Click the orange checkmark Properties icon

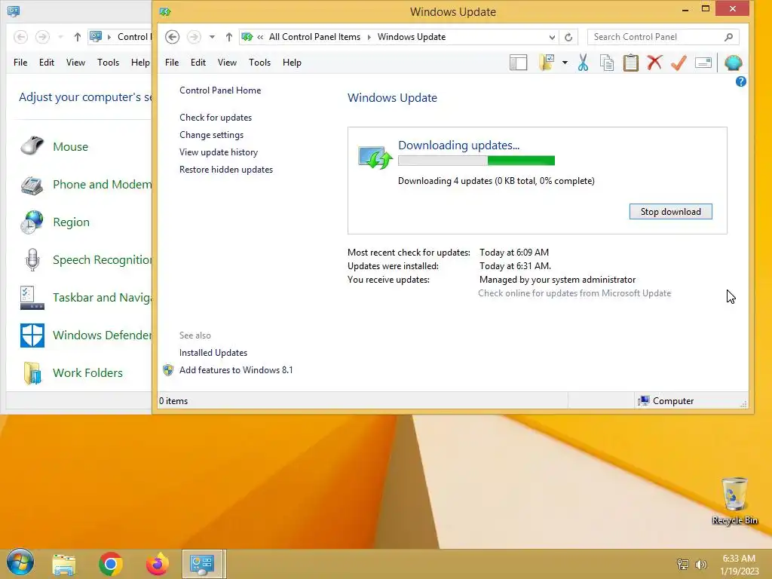click(x=679, y=63)
